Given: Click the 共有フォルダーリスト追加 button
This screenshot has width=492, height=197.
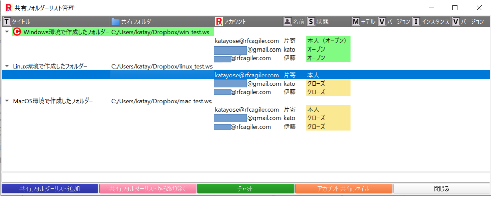Looking at the screenshot, I should click(50, 189).
